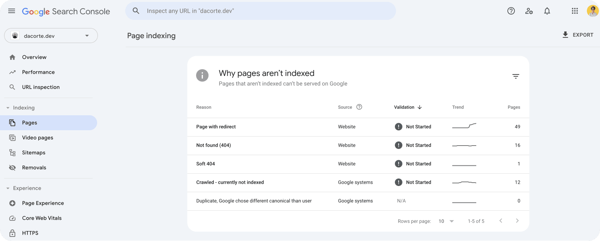
Task: Go to Performance in the sidebar
Action: [38, 72]
